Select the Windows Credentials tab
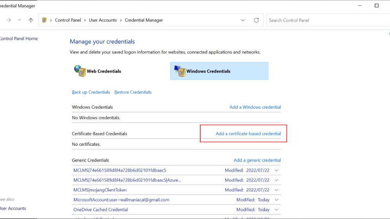The height and width of the screenshot is (219, 390). [x=219, y=71]
